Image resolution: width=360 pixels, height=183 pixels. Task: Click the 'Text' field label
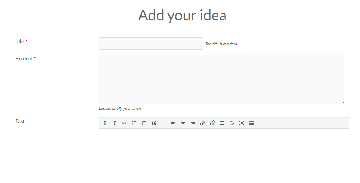[20, 121]
